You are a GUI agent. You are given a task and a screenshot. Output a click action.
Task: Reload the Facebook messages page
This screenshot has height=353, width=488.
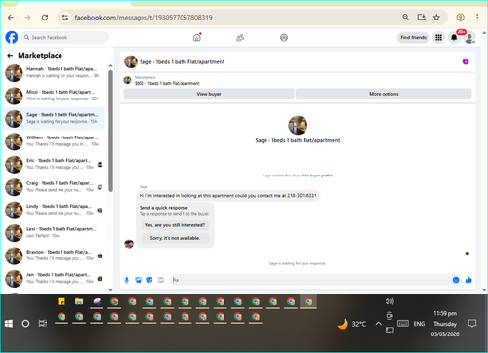45,18
